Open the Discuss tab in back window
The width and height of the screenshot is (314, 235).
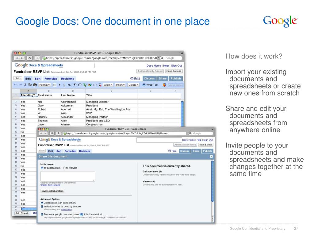point(149,79)
